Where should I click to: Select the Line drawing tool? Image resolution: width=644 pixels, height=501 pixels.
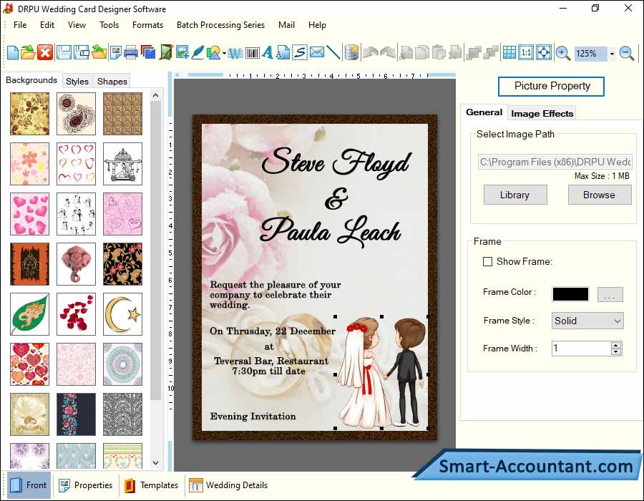click(333, 53)
